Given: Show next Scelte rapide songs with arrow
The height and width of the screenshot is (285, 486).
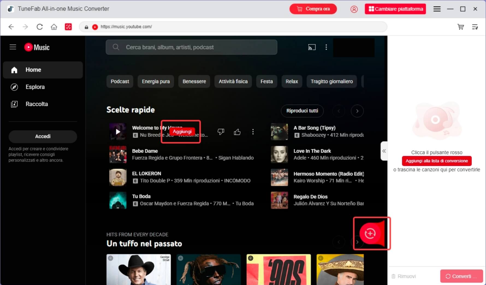Looking at the screenshot, I should [357, 111].
